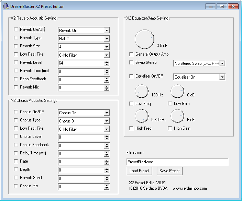This screenshot has height=201, width=242.
Task: Click the PresetFileName text field
Action: coord(177,162)
